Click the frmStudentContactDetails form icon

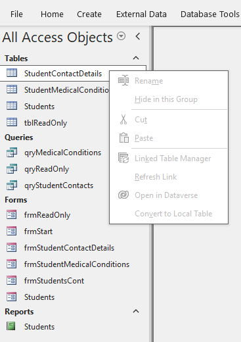pyautogui.click(x=12, y=248)
